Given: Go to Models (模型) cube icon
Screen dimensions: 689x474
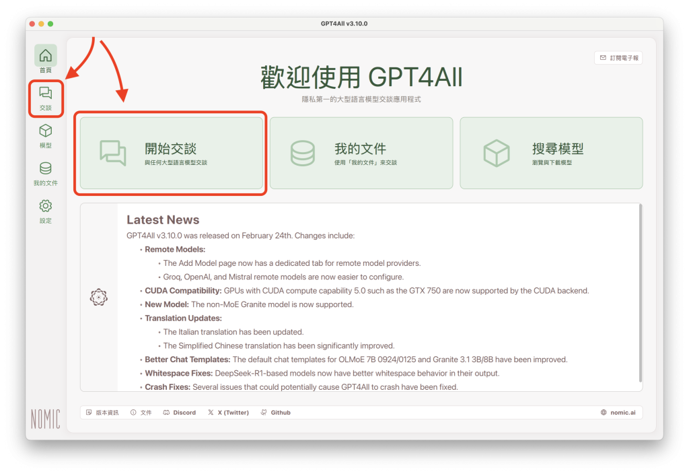Looking at the screenshot, I should [45, 131].
